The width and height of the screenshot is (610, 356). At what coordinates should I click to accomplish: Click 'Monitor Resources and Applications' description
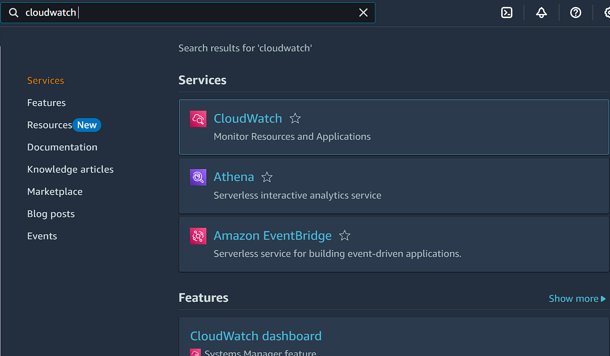coord(292,137)
